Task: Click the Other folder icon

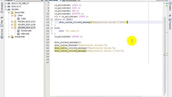Action: 15,16
